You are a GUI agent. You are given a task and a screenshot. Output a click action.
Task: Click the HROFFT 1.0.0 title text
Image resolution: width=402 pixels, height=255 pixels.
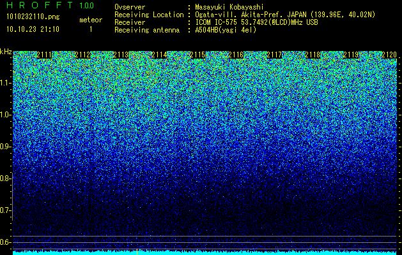50,5
